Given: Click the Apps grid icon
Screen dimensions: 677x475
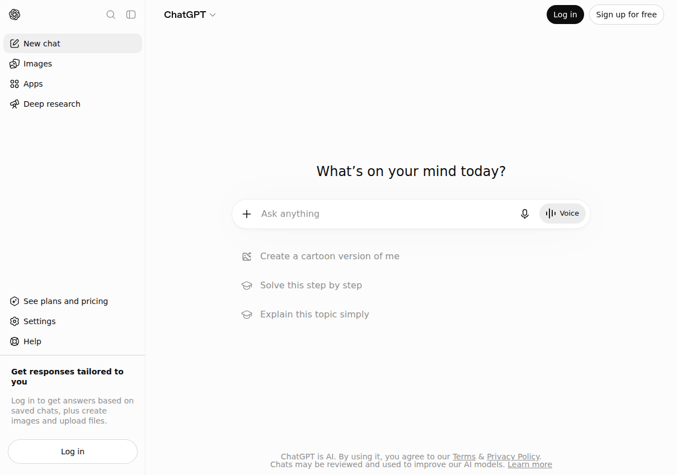Looking at the screenshot, I should coord(15,84).
